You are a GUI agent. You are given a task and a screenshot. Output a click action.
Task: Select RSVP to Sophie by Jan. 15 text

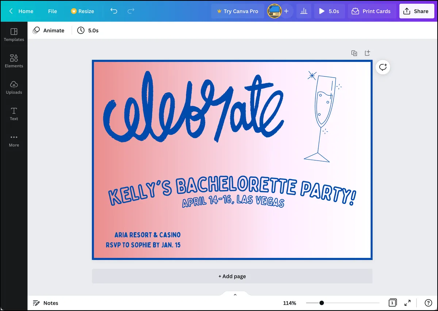[x=143, y=245]
